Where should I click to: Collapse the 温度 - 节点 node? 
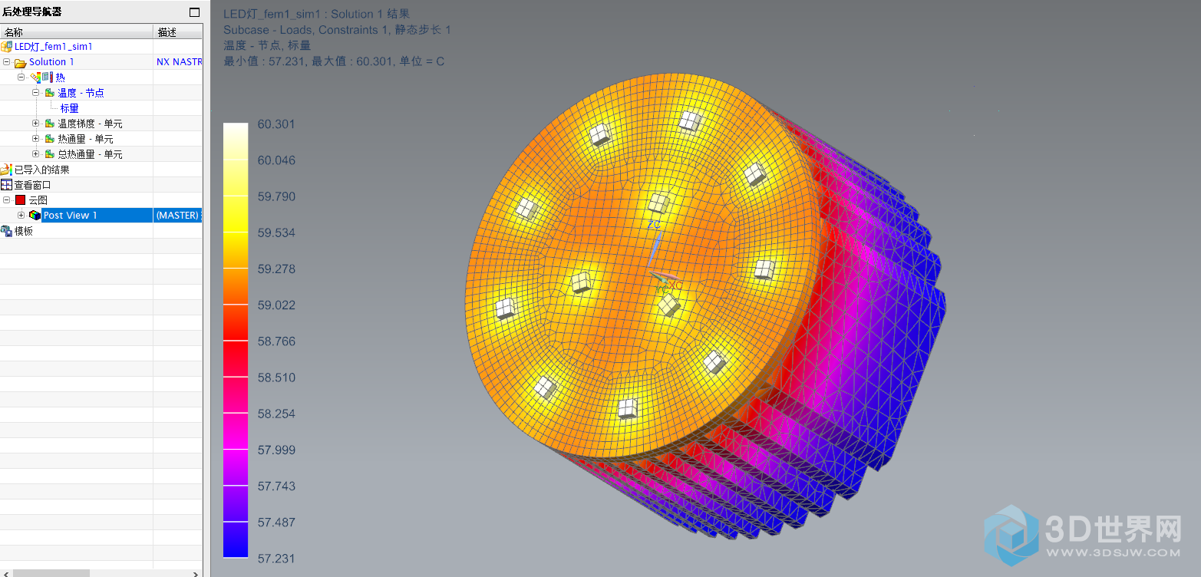coord(35,93)
